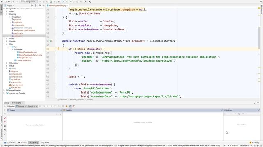
Task: Open the Debug tool window button
Action: [x=34, y=143]
